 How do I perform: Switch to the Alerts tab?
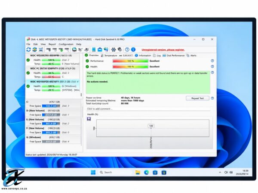point(191,55)
